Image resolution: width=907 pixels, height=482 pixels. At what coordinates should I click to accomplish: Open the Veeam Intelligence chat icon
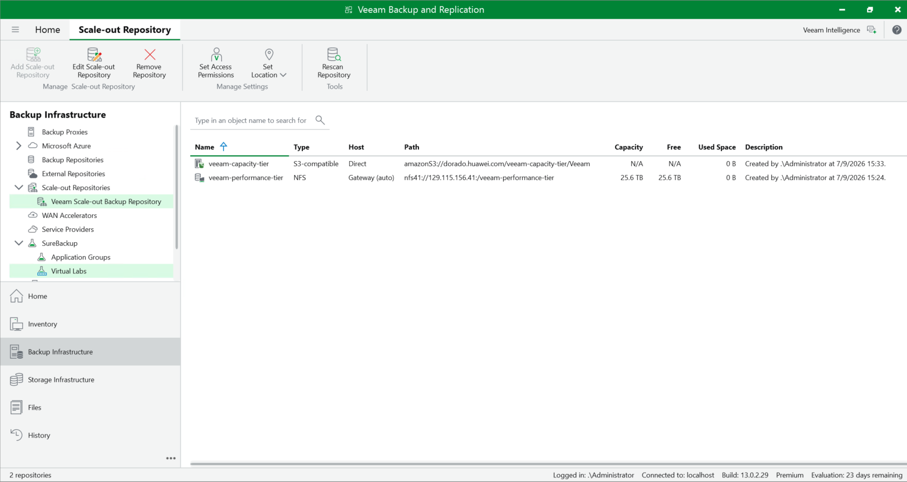pos(872,30)
